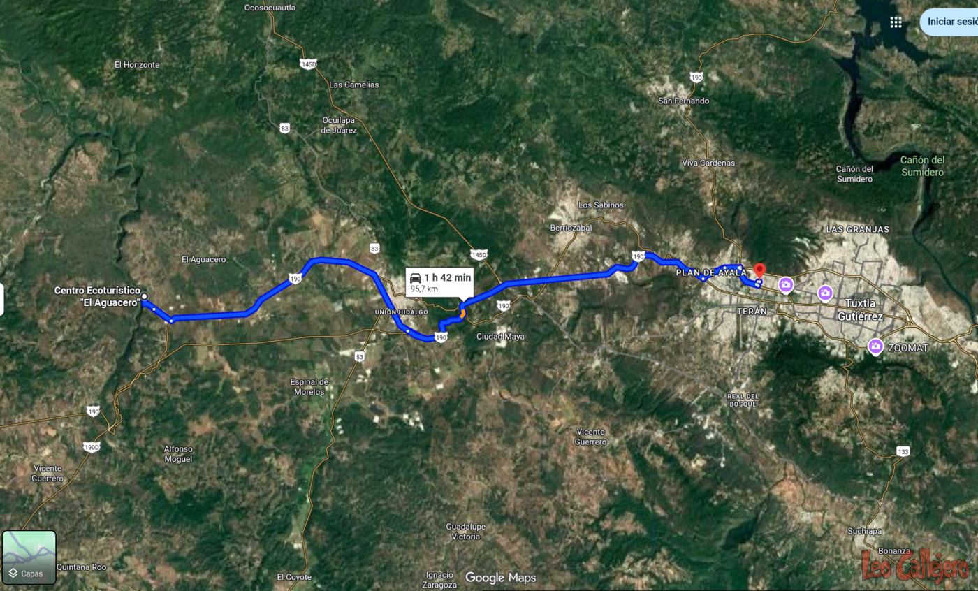The height and width of the screenshot is (591, 978).
Task: Click the Cañón del Sumidero green label
Action: [x=922, y=166]
